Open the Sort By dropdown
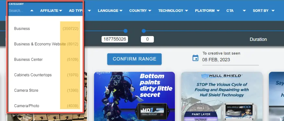The image size is (284, 121). pyautogui.click(x=264, y=11)
